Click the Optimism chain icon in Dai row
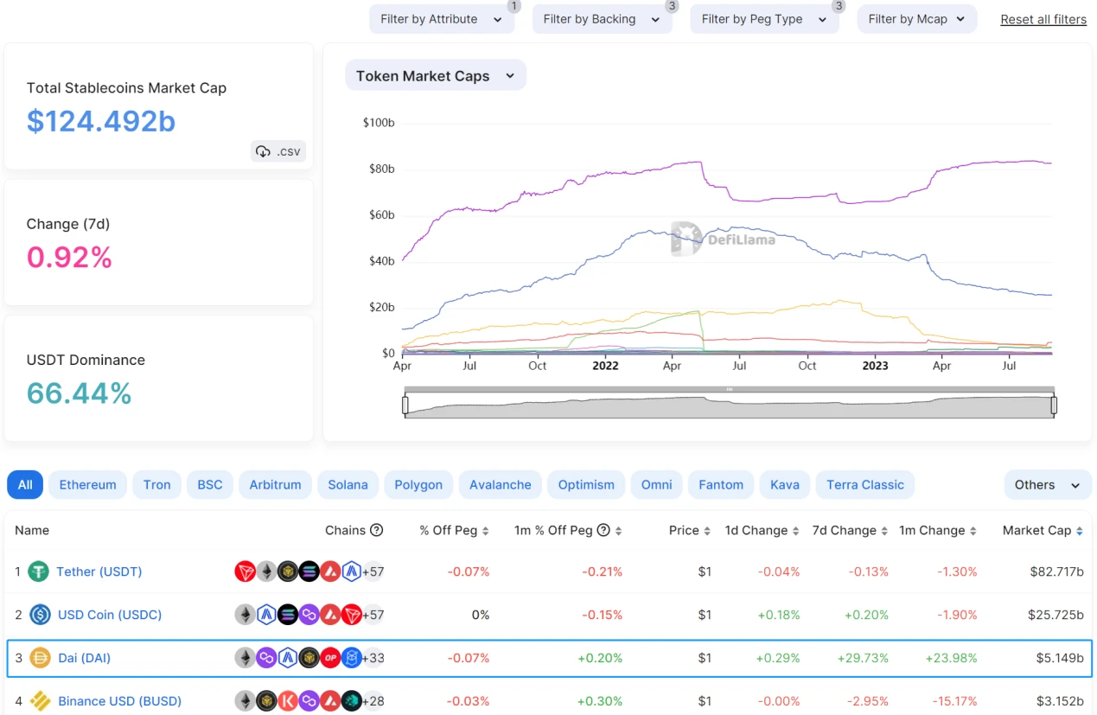The image size is (1097, 715). tap(330, 658)
